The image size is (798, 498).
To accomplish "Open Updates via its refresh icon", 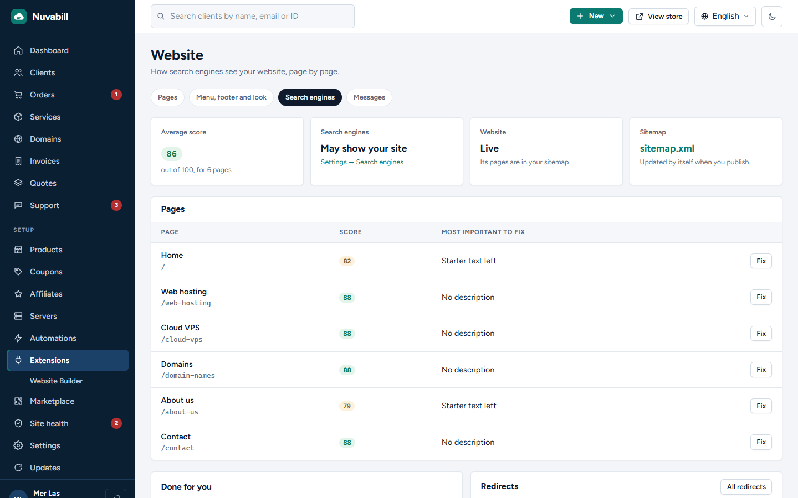I will [18, 468].
